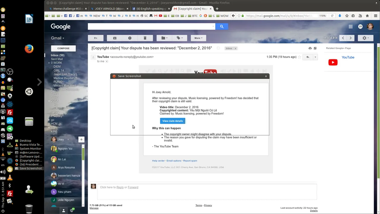Open Google notifications badge showing 25
The height and width of the screenshot is (214, 380).
[x=360, y=26]
